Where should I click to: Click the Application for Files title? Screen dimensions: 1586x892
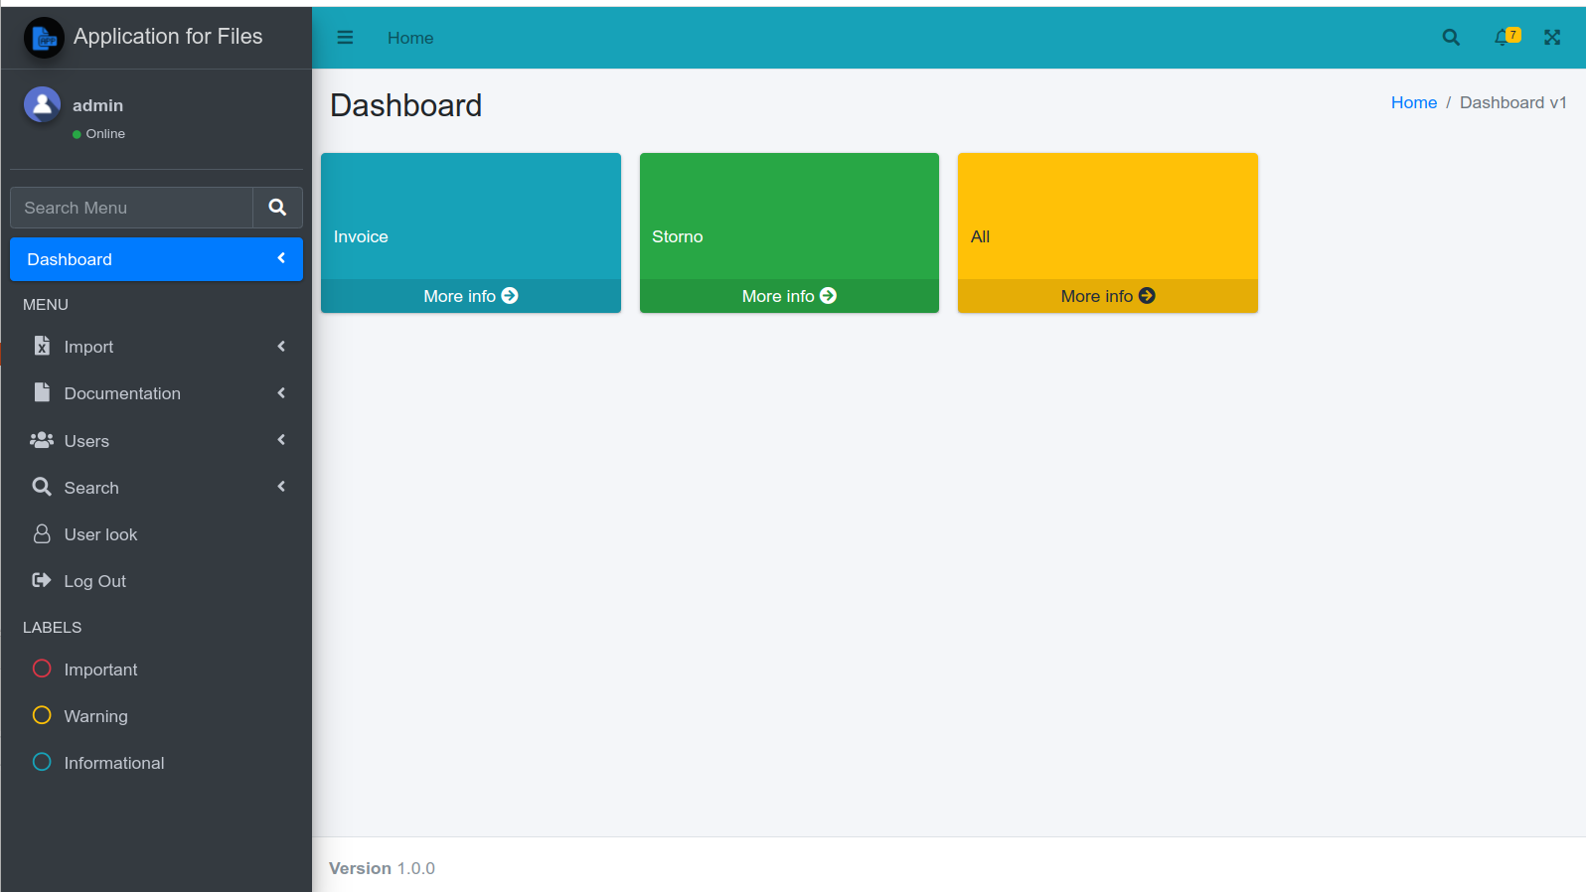pyautogui.click(x=168, y=37)
